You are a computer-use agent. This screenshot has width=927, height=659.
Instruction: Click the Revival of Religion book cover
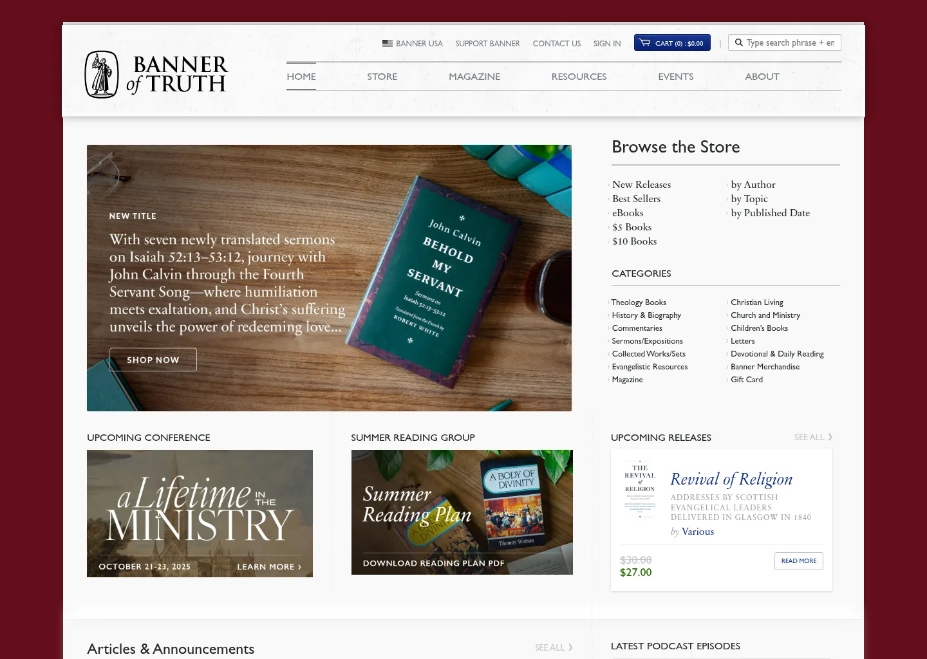[639, 490]
